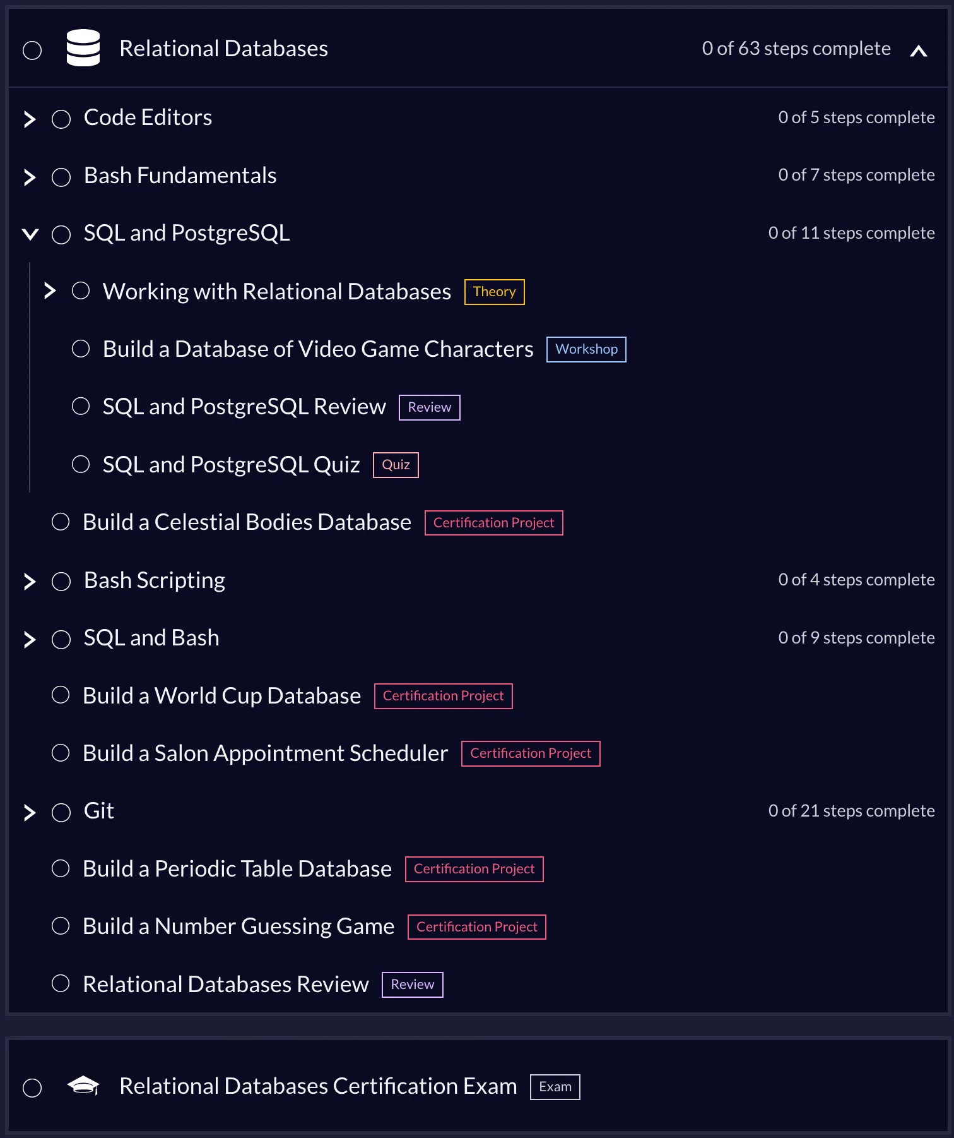Click the Exam badge next to the certification exam
The image size is (954, 1138).
coord(554,1086)
